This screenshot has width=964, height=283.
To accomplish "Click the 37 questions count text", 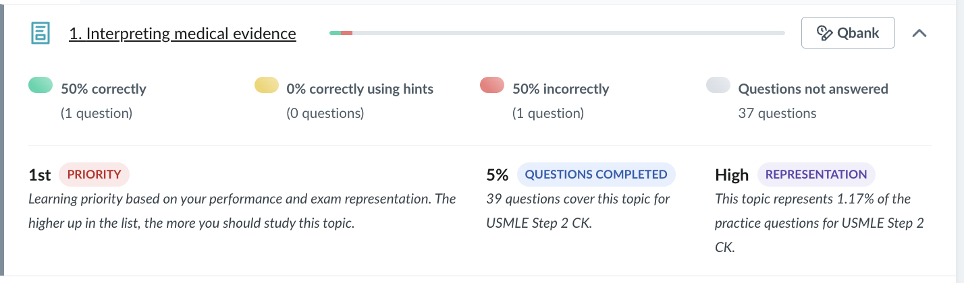I will pos(777,113).
